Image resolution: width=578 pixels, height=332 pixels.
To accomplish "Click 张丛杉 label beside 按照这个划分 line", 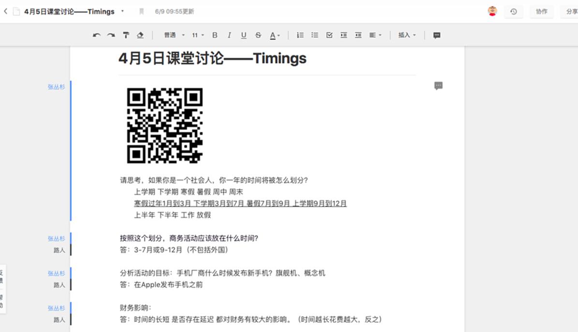I will click(56, 239).
